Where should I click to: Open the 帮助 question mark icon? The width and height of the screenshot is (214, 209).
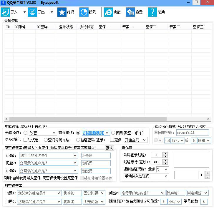(x=152, y=12)
